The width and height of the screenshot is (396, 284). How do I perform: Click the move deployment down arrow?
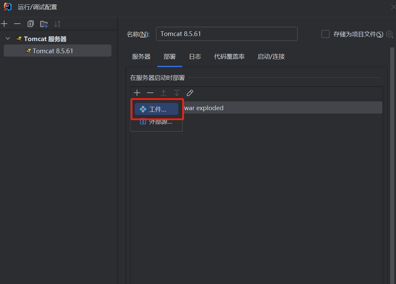coord(177,93)
